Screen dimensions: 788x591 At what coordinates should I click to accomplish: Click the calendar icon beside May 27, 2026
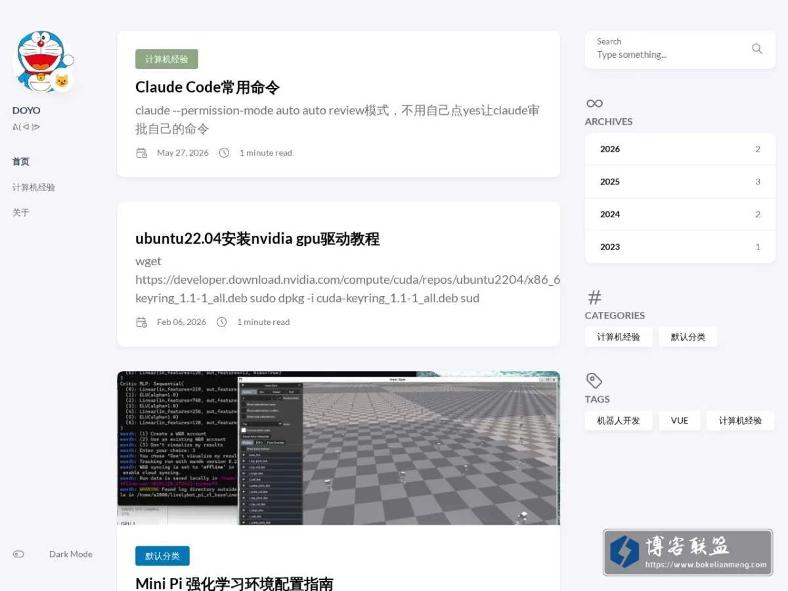tap(141, 153)
